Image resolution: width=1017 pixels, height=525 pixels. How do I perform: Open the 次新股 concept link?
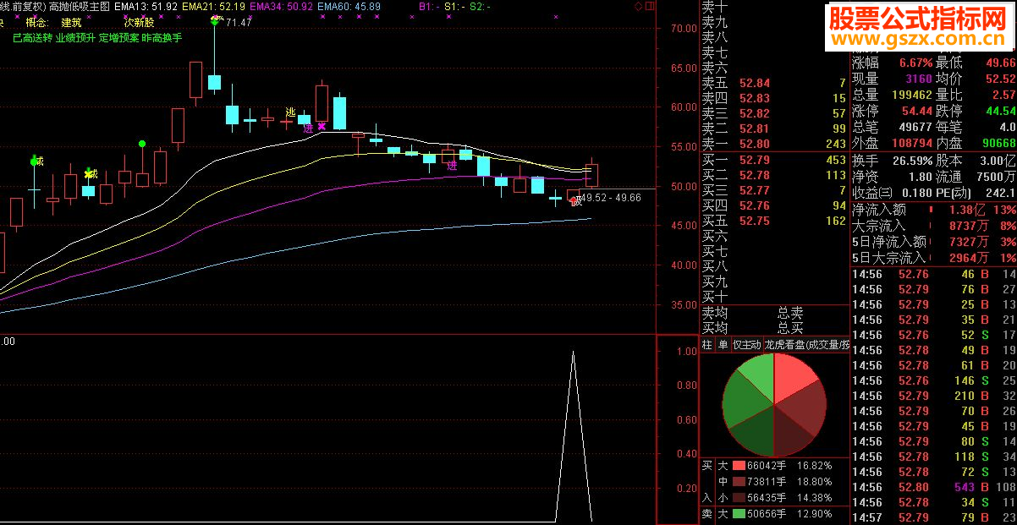click(x=139, y=22)
